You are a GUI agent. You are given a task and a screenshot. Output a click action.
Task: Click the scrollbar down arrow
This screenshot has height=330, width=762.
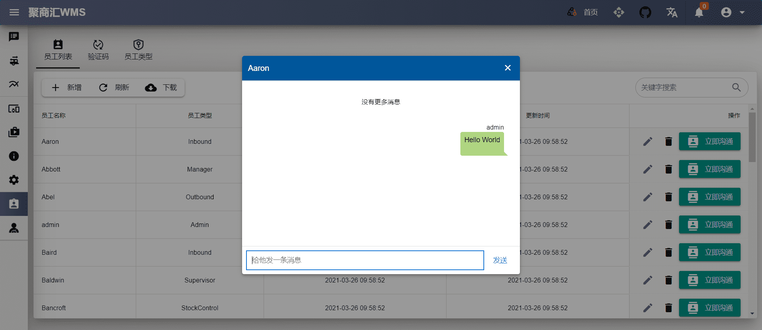point(752,314)
